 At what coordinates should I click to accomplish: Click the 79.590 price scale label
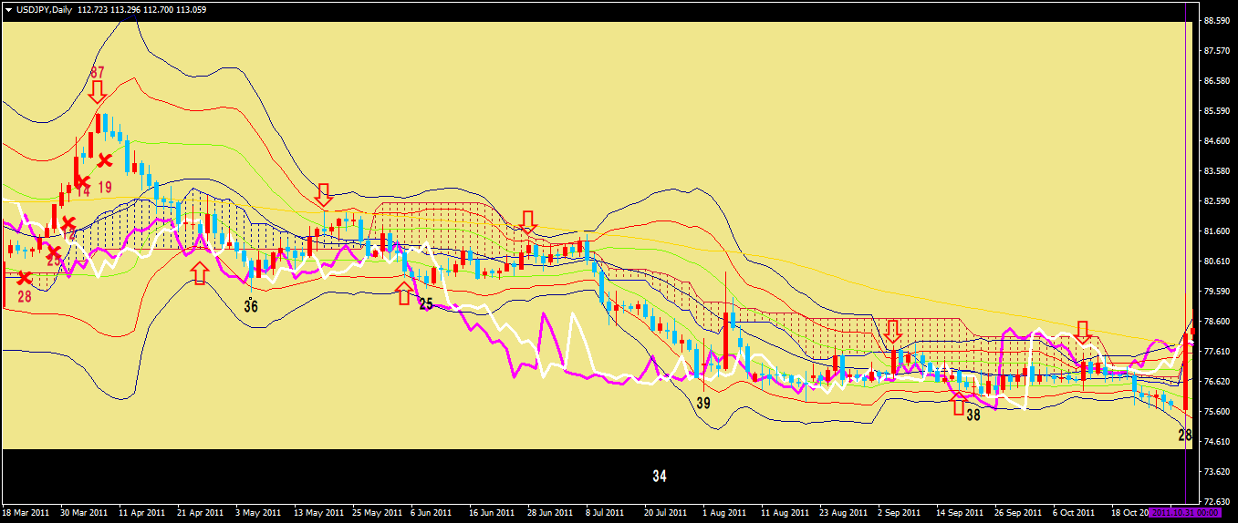[x=1216, y=291]
